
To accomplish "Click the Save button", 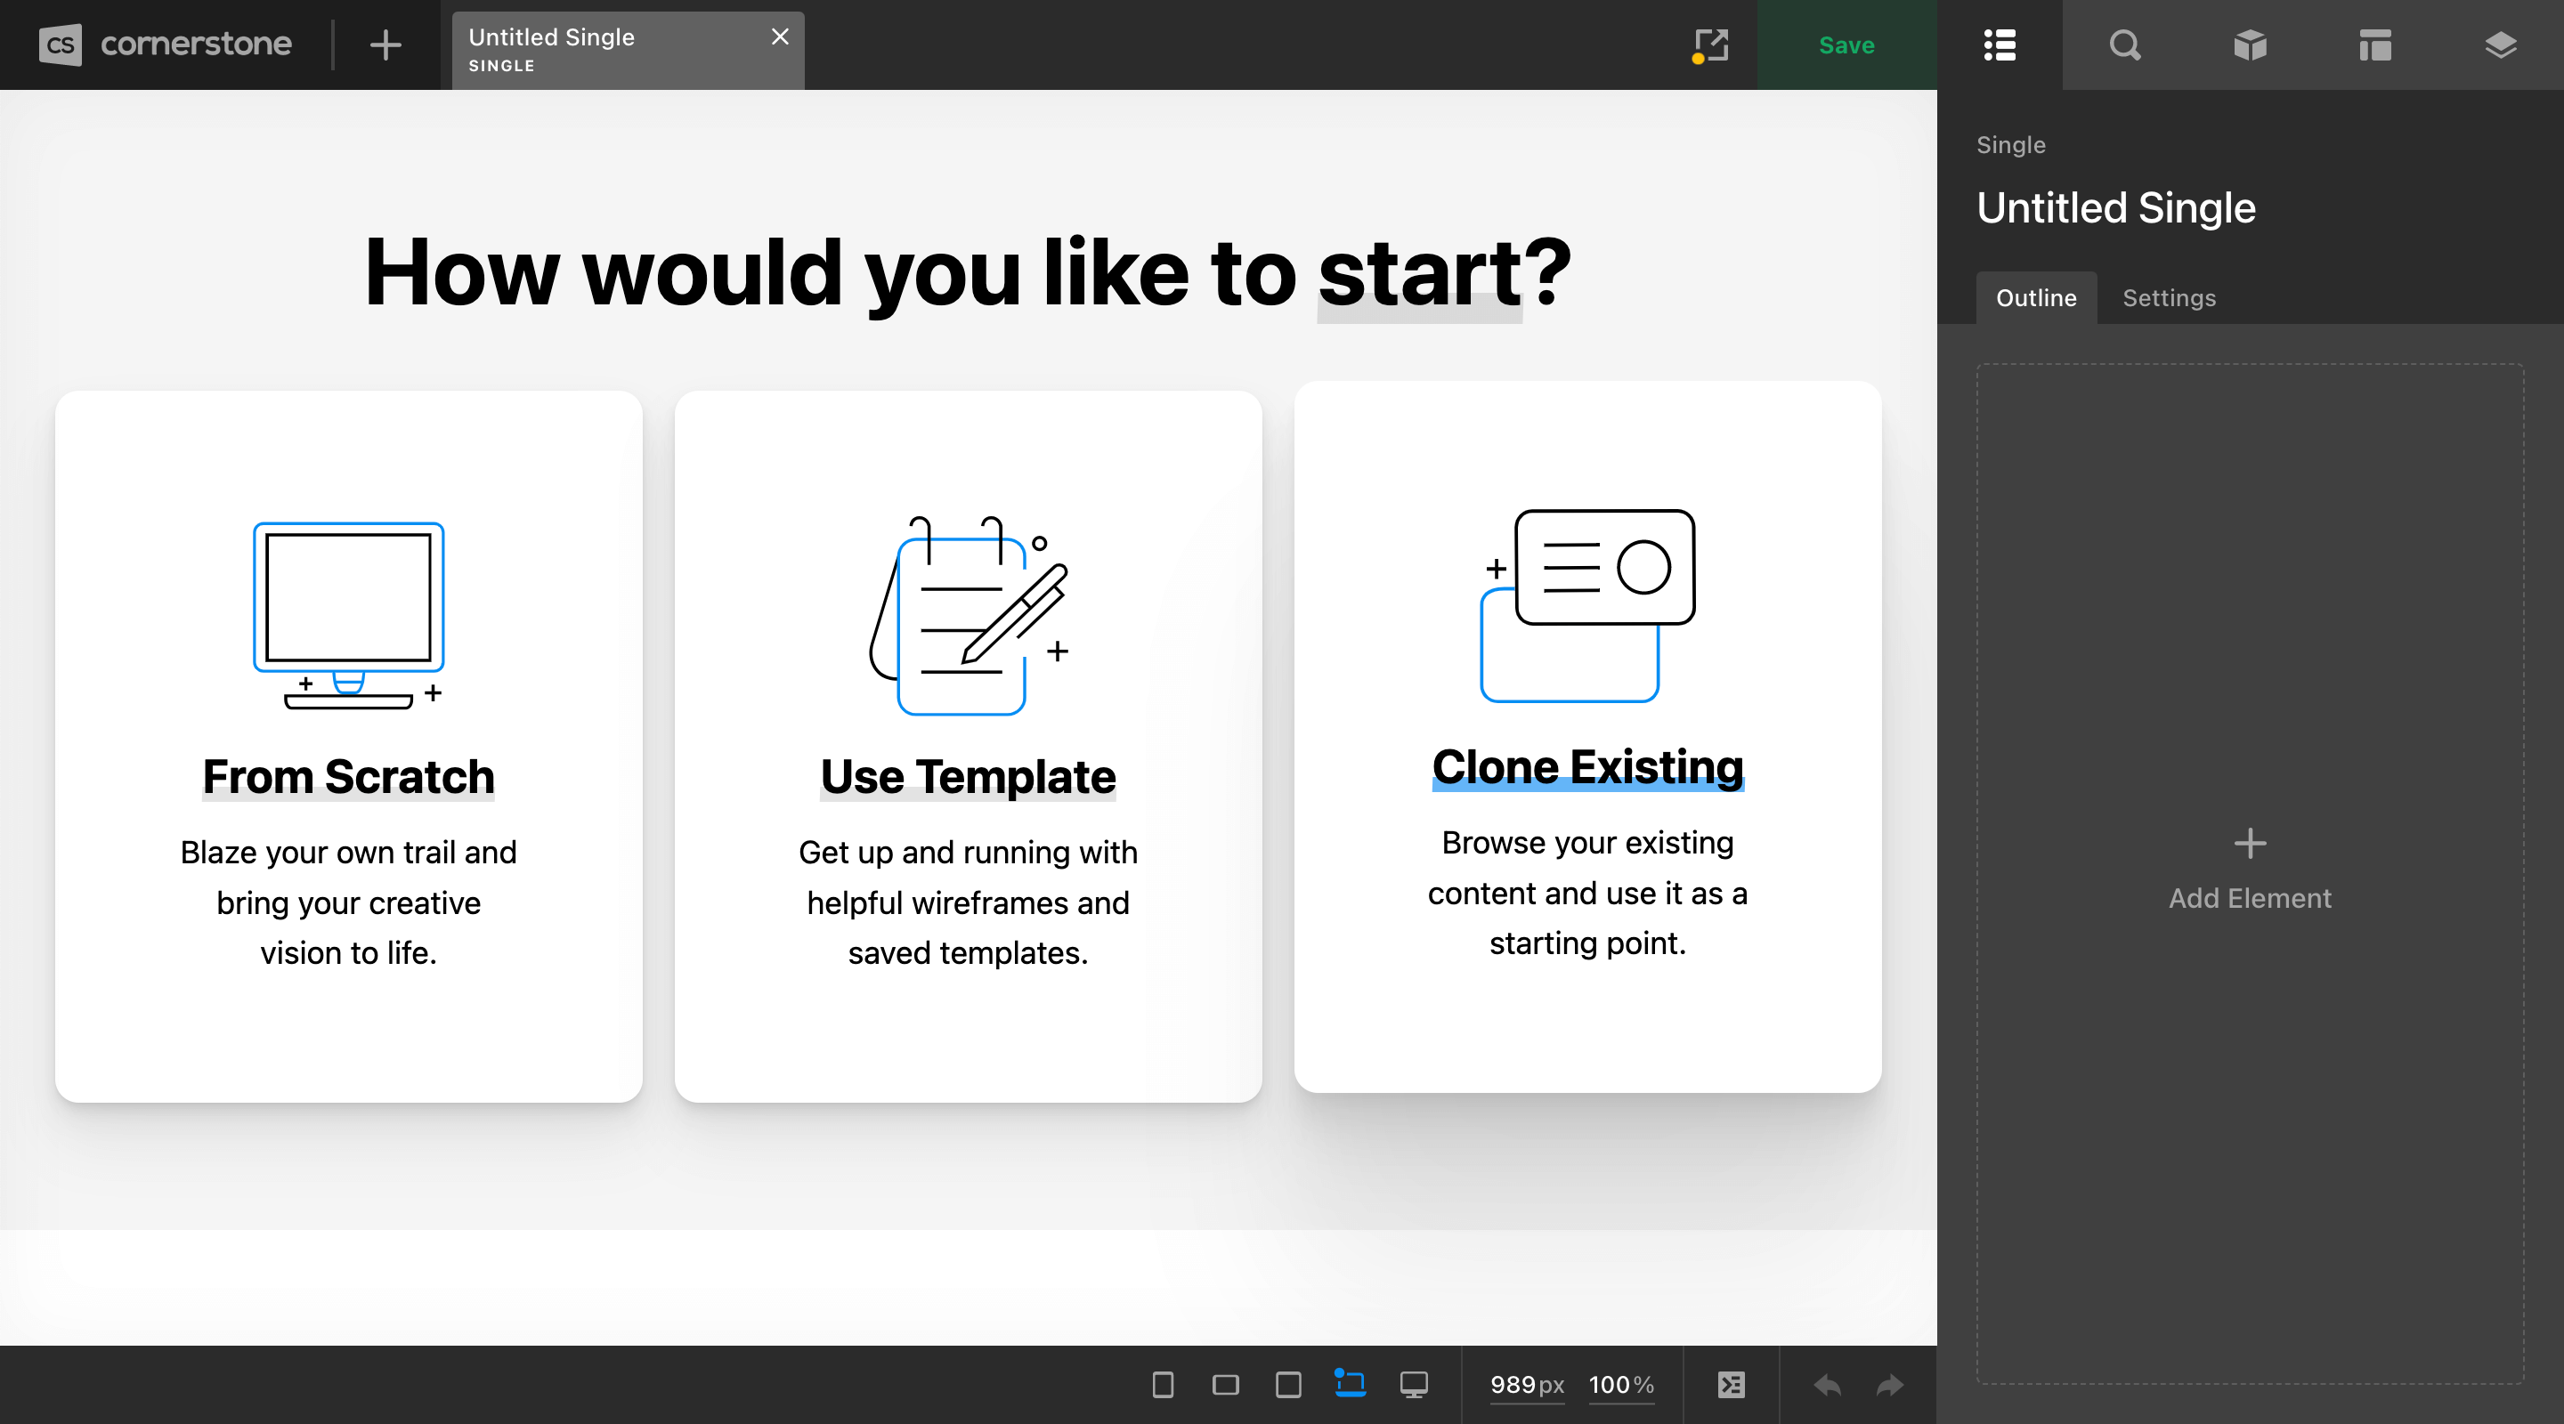I will coord(1846,44).
